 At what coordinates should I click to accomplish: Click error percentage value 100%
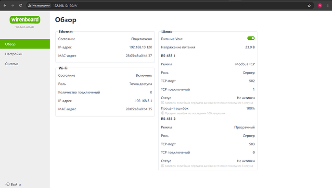point(251,108)
